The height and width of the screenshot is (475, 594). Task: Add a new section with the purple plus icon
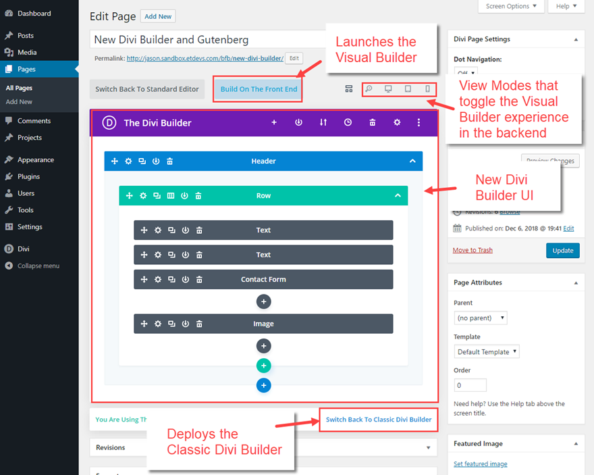273,122
